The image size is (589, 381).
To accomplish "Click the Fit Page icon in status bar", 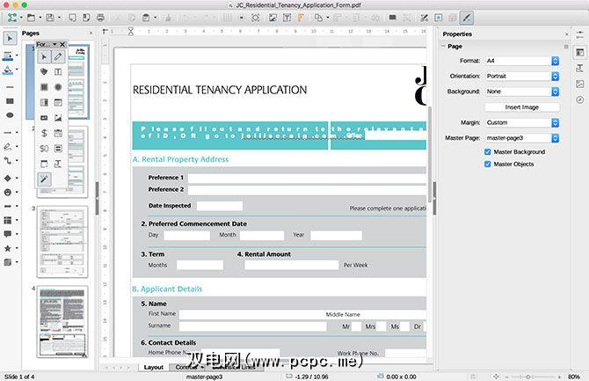I will (496, 377).
